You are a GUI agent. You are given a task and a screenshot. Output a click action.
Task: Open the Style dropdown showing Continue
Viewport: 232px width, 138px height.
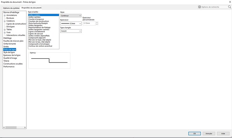tap(71, 15)
